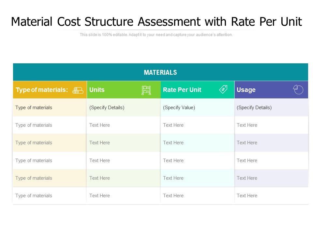This screenshot has width=313, height=234.
Task: Click the '100% editable' subtitle line
Action: (x=156, y=35)
